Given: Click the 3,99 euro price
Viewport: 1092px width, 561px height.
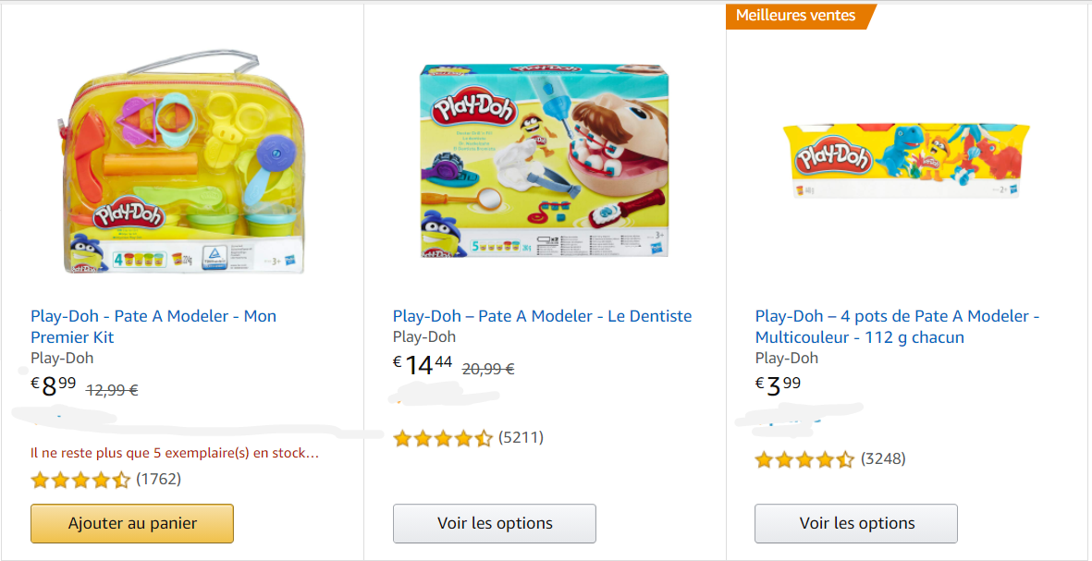Looking at the screenshot, I should 779,385.
